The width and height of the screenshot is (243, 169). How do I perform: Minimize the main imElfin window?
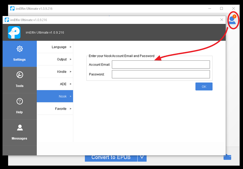[210, 9]
